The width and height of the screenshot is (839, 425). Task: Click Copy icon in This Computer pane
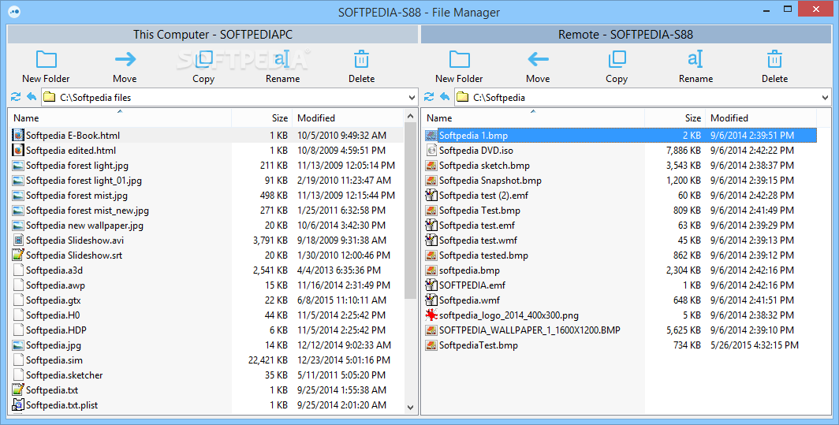pos(203,59)
